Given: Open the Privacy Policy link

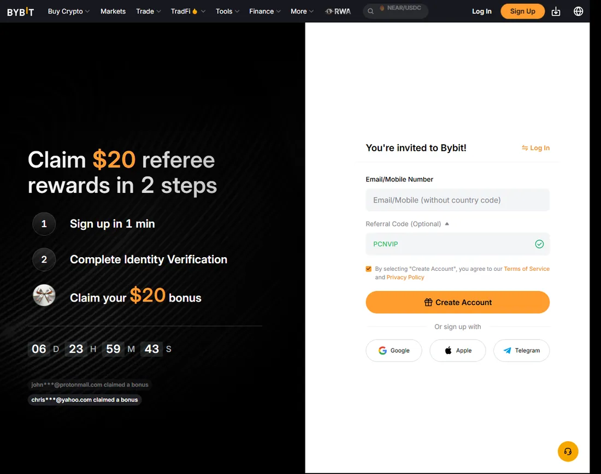Looking at the screenshot, I should click(x=405, y=277).
